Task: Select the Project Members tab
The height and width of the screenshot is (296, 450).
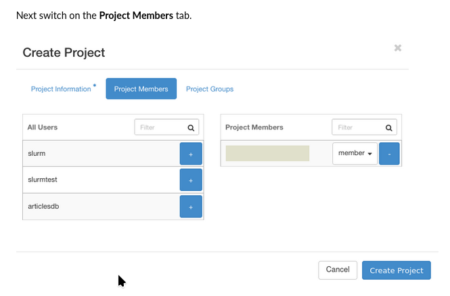Action: [141, 89]
